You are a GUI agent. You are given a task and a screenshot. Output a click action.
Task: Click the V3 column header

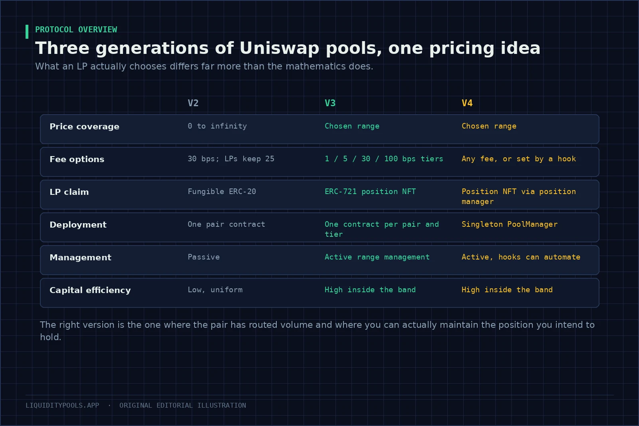point(330,103)
